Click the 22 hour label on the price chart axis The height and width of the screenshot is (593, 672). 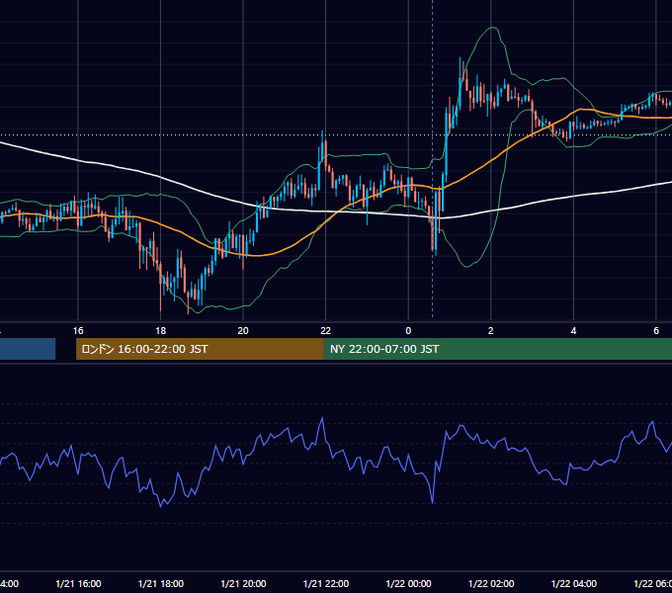click(326, 331)
